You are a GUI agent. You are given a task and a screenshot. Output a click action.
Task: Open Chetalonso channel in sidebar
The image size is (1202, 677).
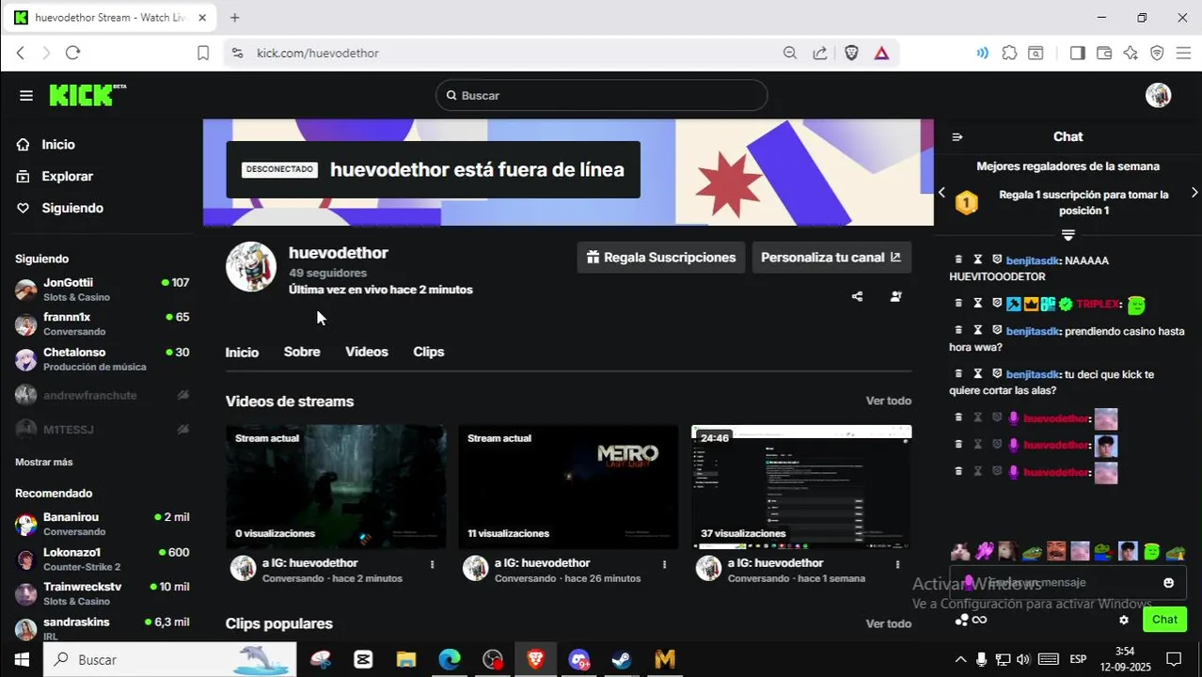(x=102, y=358)
